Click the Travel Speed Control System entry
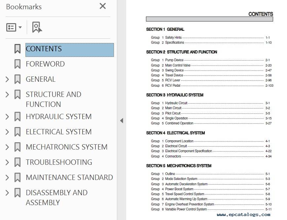The image size is (287, 220). [x=210, y=194]
